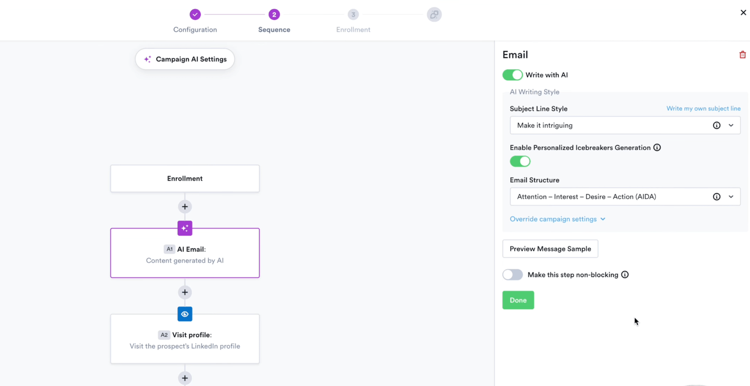Enable Make this step non-blocking
Viewport: 750px width, 386px height.
[x=512, y=274]
